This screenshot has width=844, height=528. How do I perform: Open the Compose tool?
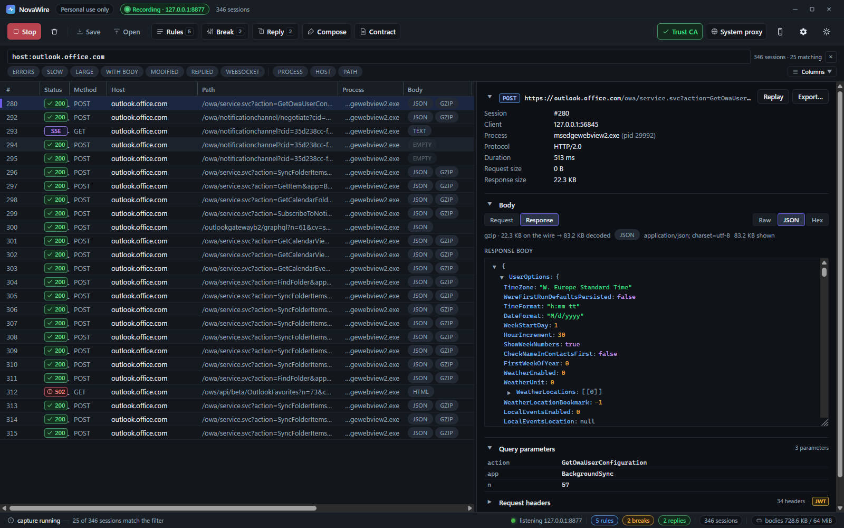[x=327, y=32]
